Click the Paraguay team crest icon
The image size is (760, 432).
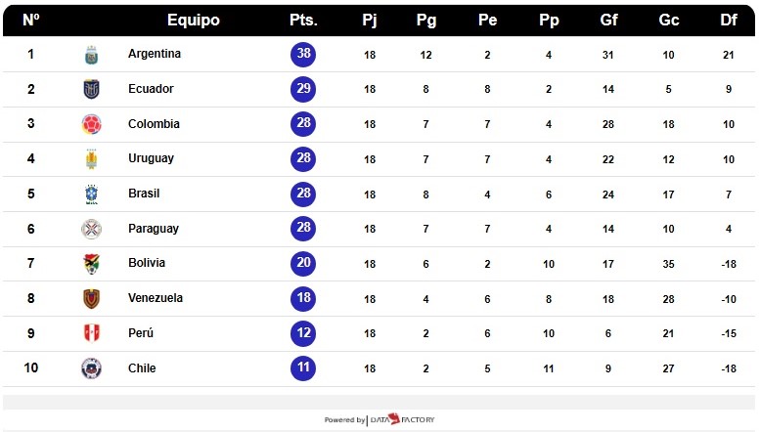[x=91, y=229]
